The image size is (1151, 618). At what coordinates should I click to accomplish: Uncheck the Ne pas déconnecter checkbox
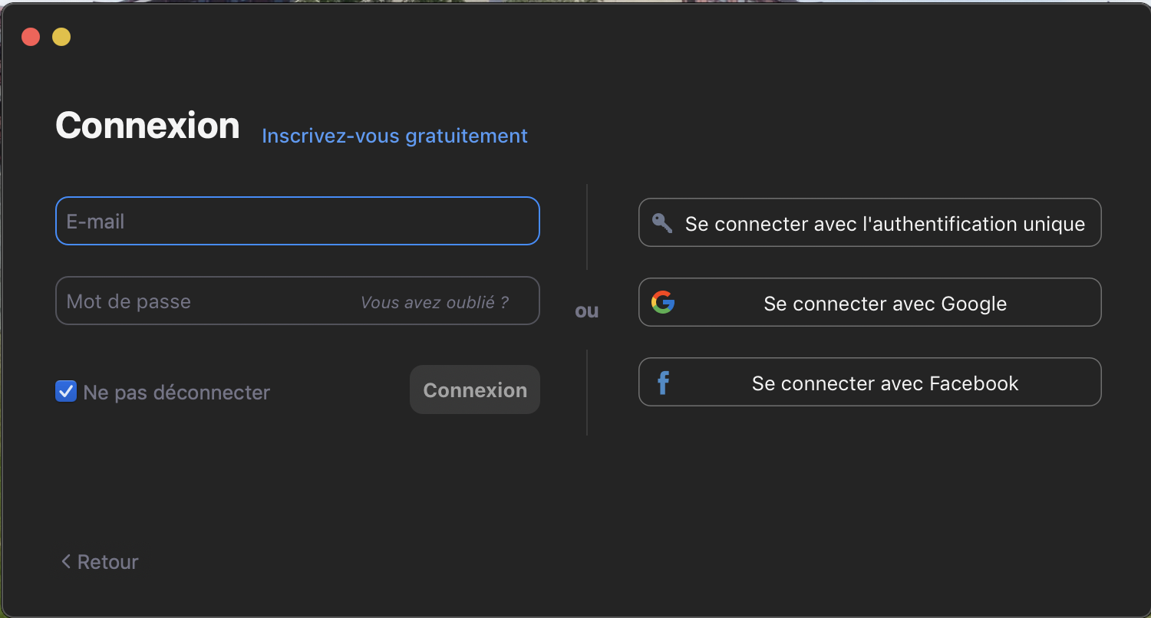66,392
